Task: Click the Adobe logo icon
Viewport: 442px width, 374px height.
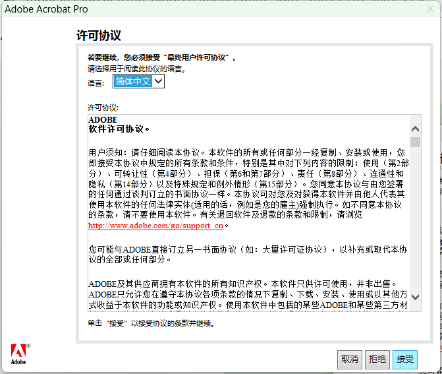Action: click(20, 354)
